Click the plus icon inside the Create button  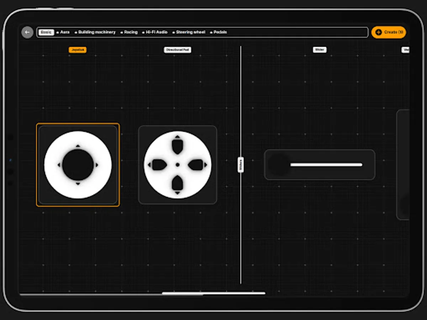click(x=378, y=32)
